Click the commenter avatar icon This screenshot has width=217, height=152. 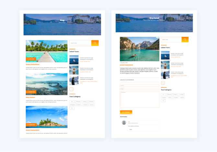124,123
